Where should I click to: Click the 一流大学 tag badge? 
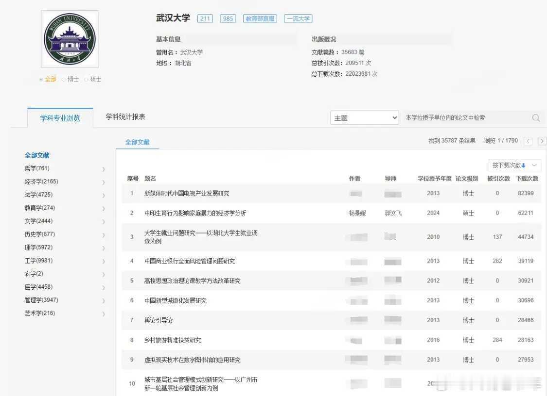298,18
